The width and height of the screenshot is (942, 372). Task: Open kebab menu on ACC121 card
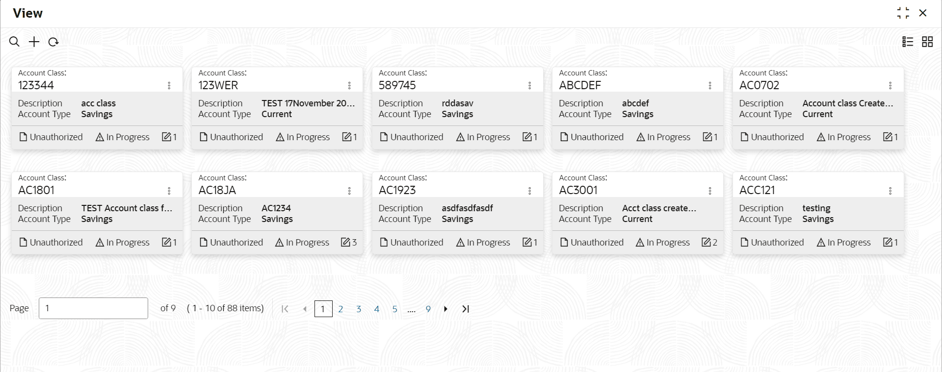890,191
